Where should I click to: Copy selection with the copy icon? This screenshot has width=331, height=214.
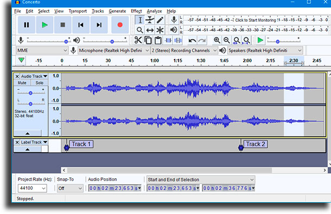click(x=148, y=40)
